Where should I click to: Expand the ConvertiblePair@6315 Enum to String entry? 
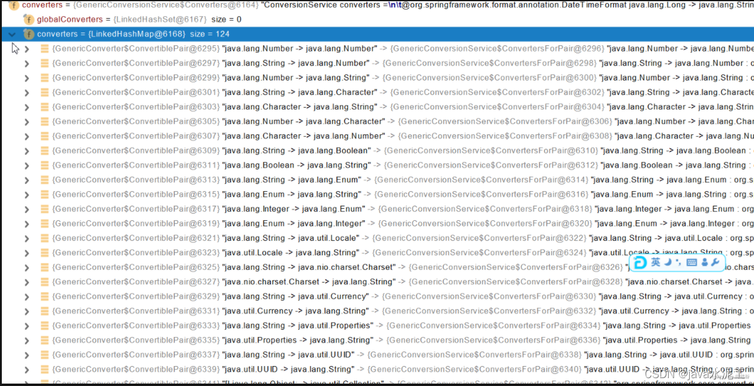[27, 194]
